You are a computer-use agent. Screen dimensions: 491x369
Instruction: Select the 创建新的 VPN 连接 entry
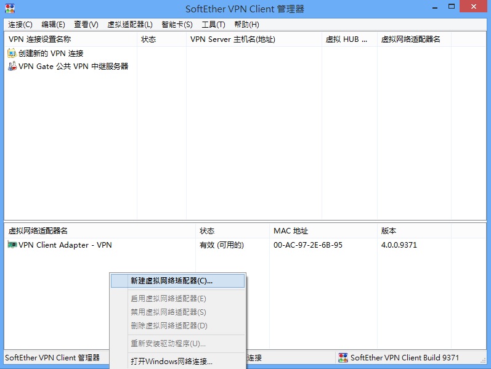tap(51, 53)
